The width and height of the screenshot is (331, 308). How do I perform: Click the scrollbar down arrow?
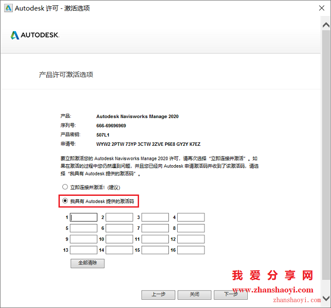tap(326, 298)
